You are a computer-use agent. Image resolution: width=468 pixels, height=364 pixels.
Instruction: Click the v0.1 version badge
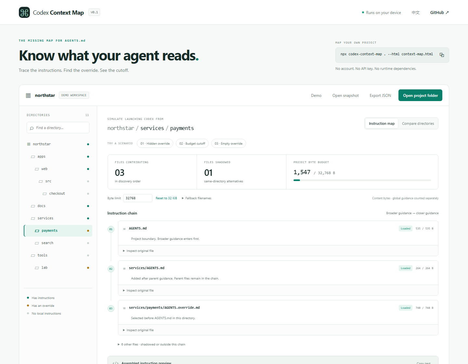[x=94, y=12]
